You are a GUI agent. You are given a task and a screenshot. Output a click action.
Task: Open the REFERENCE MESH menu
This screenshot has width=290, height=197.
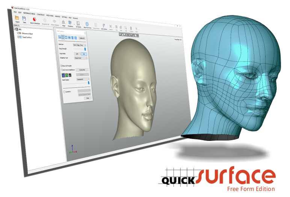coord(29,14)
